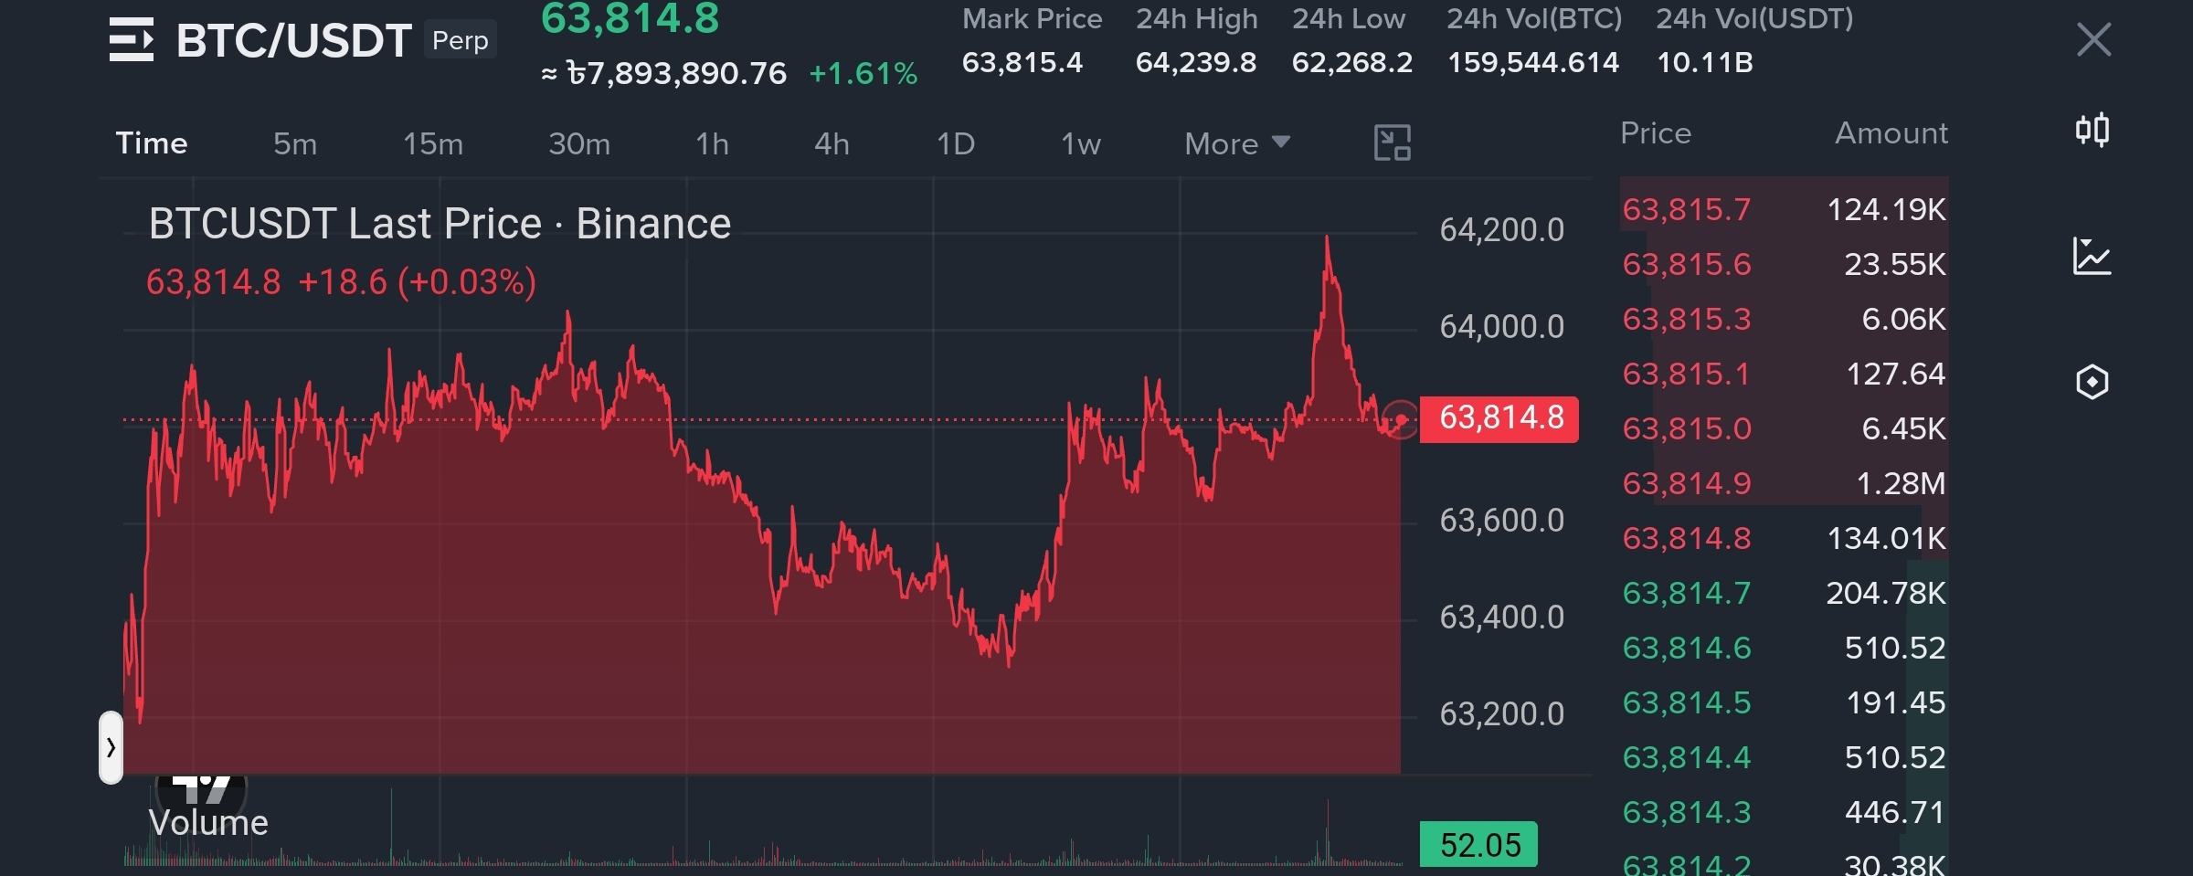Select bid order at price 63,814.5
This screenshot has width=2193, height=876.
(x=1784, y=702)
